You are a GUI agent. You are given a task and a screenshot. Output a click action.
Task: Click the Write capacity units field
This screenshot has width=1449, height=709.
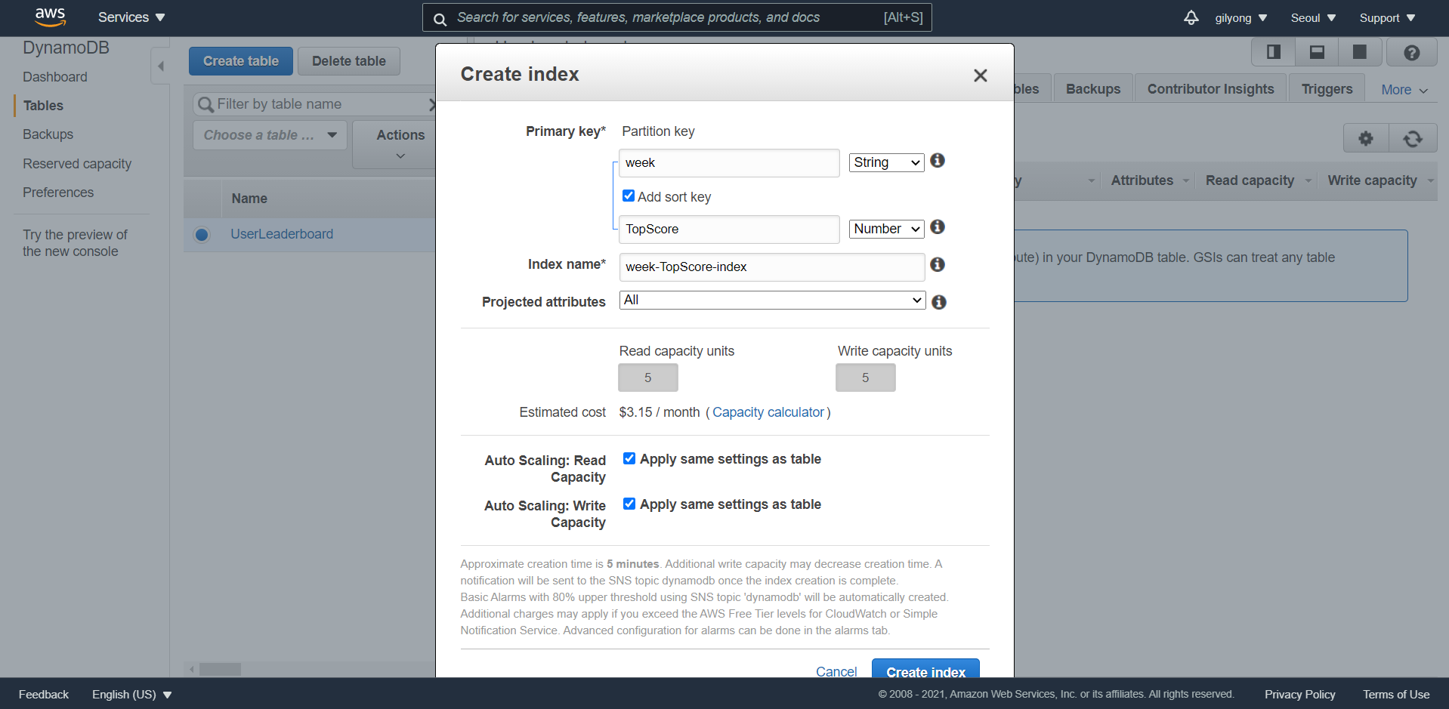(866, 378)
